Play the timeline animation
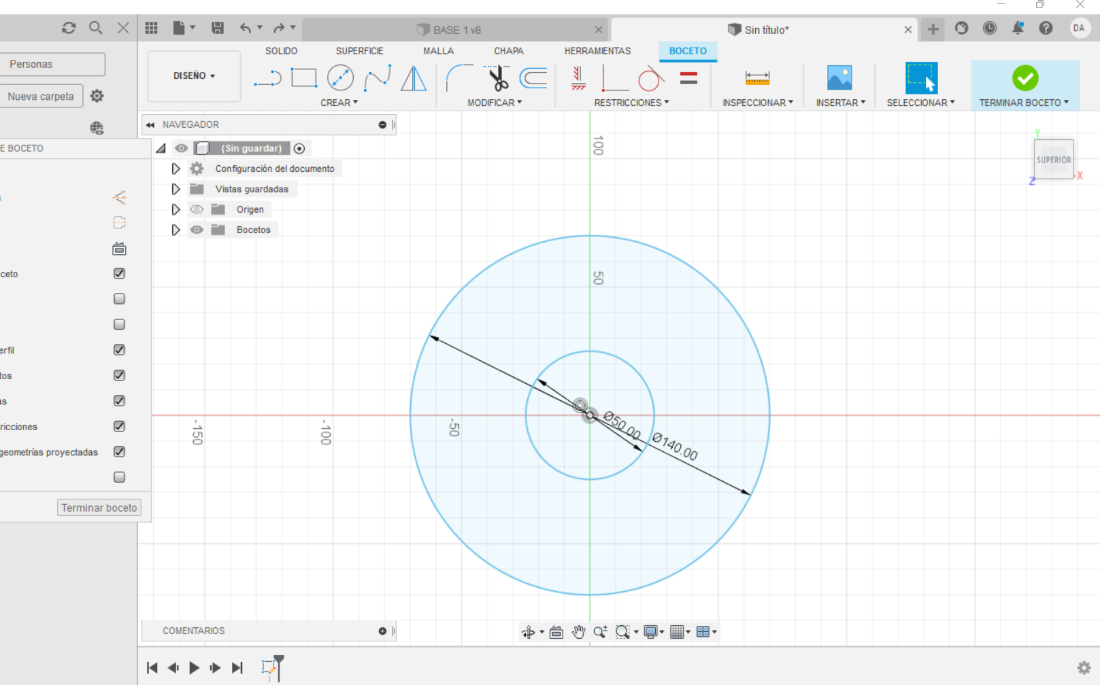The width and height of the screenshot is (1100, 685). coord(194,668)
